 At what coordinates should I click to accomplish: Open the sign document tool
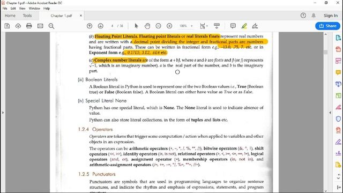[x=255, y=26]
